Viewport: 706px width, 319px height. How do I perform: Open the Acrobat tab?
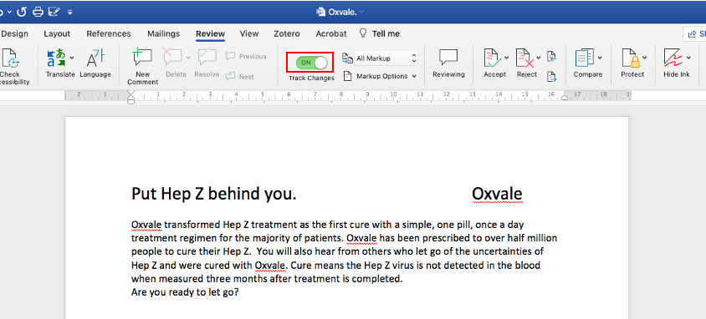point(331,33)
